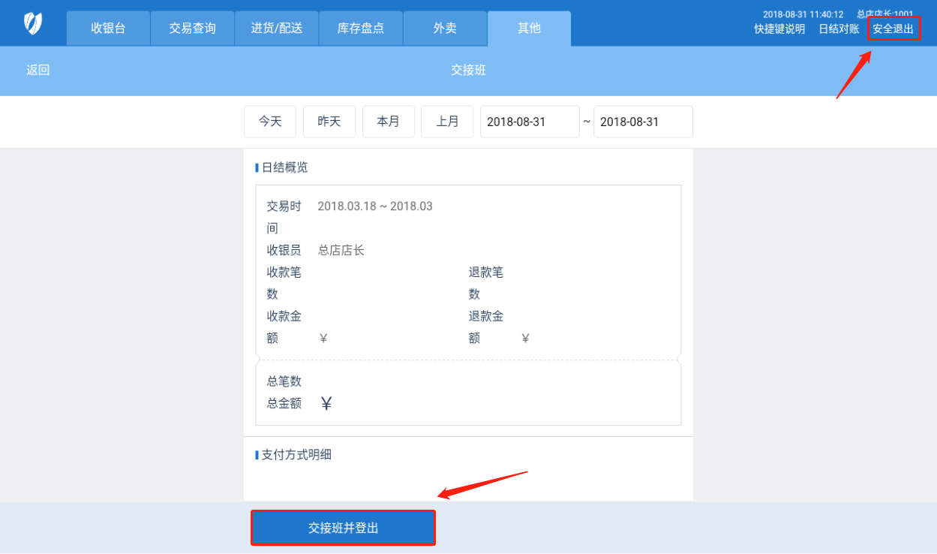Go to the 进货/配送 tab

[x=277, y=29]
